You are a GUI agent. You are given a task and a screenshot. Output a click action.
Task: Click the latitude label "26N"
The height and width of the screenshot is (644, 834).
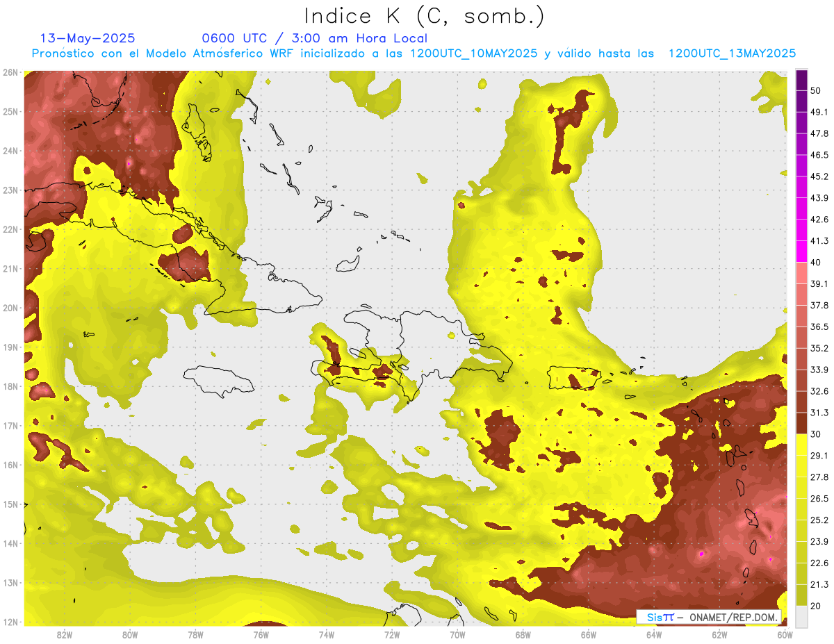[x=10, y=72]
